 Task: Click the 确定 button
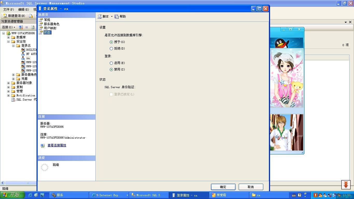(223, 187)
